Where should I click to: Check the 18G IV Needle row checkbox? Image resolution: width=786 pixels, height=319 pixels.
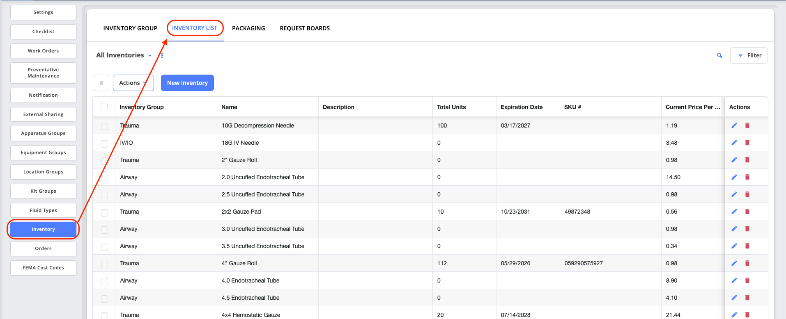104,144
